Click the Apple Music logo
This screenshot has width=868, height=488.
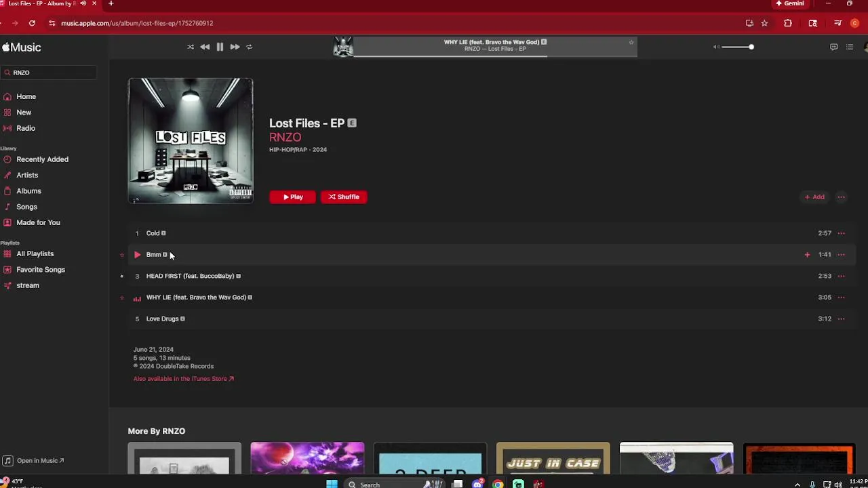click(22, 47)
